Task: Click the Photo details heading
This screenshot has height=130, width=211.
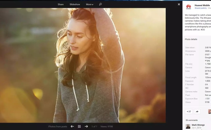Action: click(191, 39)
